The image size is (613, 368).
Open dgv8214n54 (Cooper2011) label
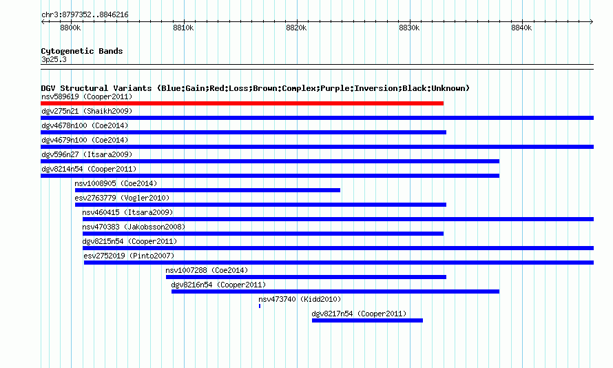point(89,169)
